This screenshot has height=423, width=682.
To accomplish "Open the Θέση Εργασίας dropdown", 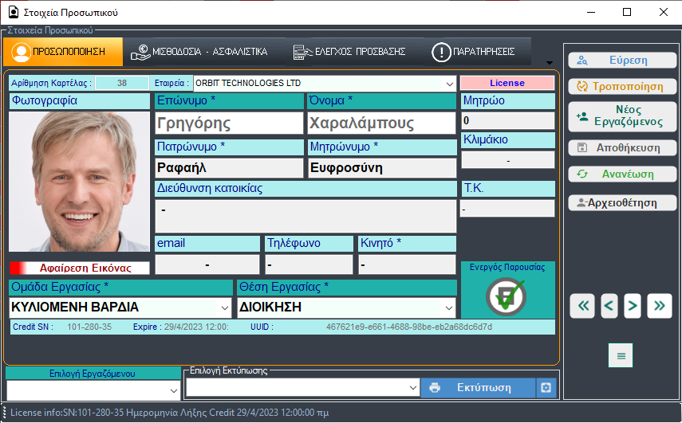I will coord(449,307).
